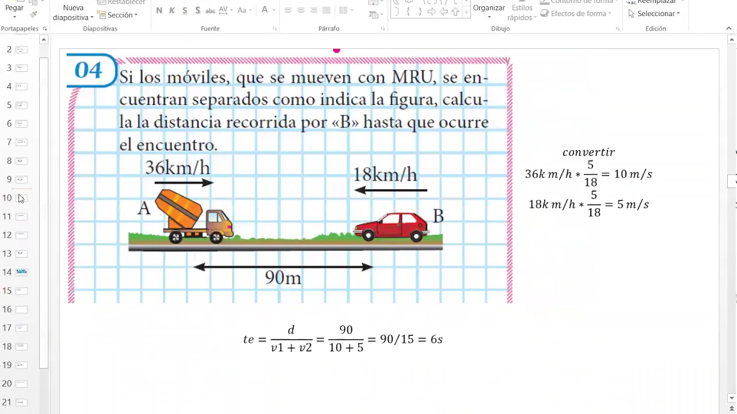The image size is (737, 414).
Task: Open character spacing (AV) options
Action: tap(226, 10)
